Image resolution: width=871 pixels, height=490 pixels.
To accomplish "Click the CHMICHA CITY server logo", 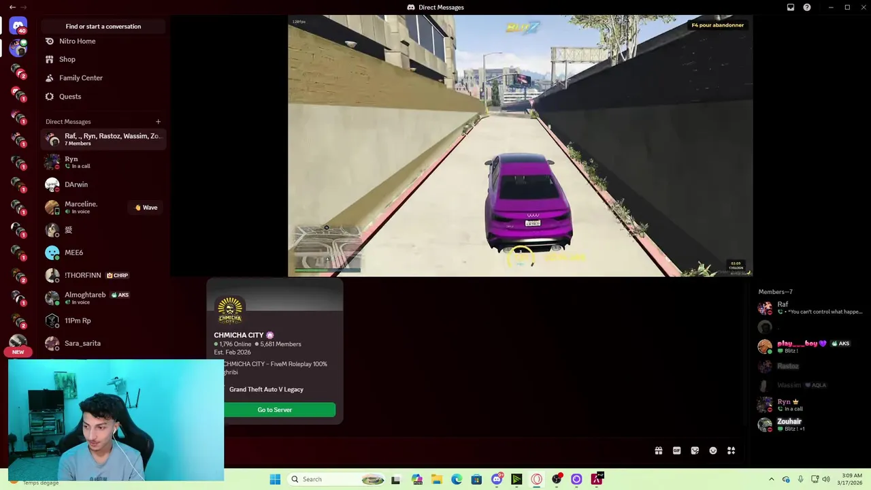I will (230, 310).
